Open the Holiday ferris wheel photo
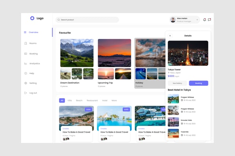This screenshot has width=235, height=156. (x=150, y=53)
